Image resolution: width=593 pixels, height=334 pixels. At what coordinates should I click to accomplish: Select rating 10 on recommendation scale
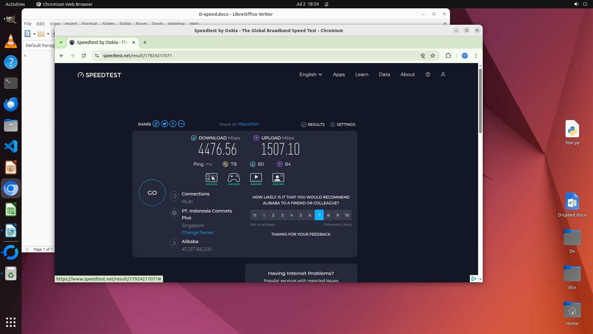tap(347, 215)
